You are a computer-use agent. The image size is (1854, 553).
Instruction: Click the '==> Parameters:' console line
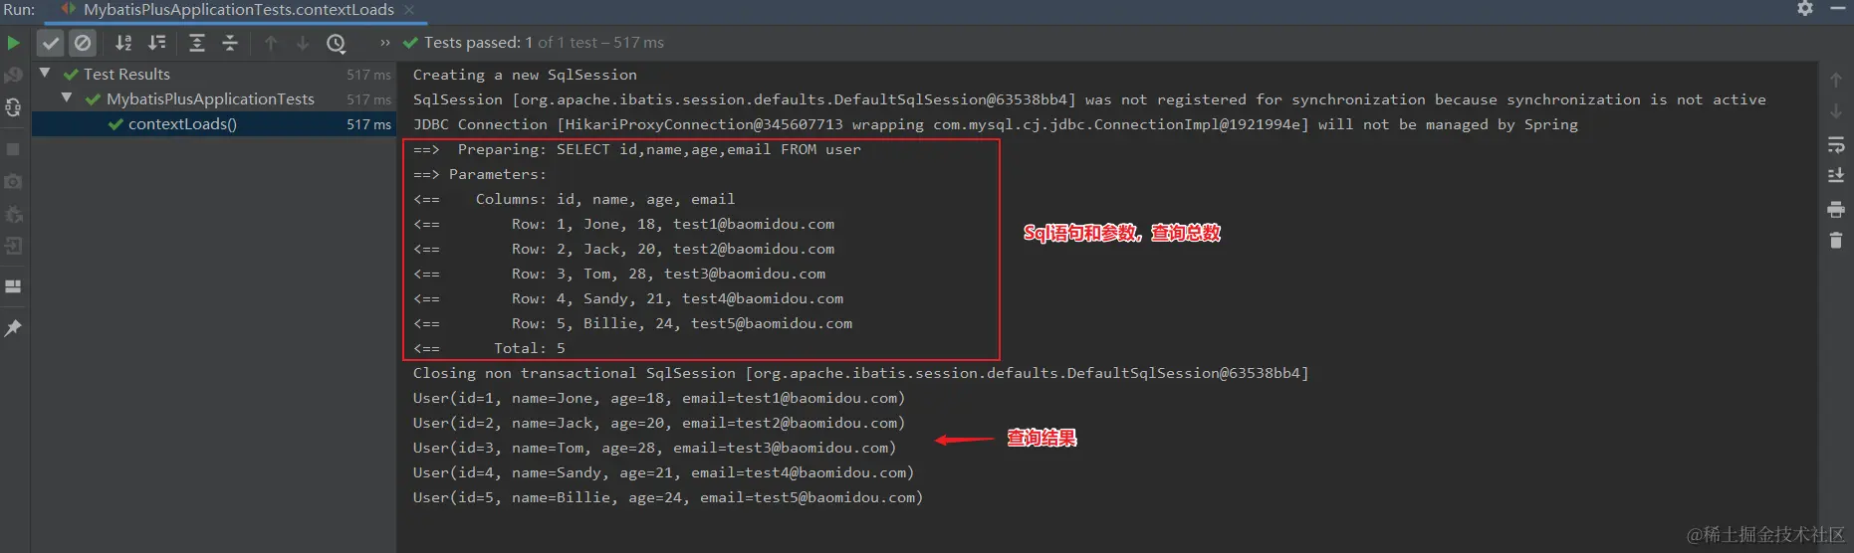tap(480, 174)
